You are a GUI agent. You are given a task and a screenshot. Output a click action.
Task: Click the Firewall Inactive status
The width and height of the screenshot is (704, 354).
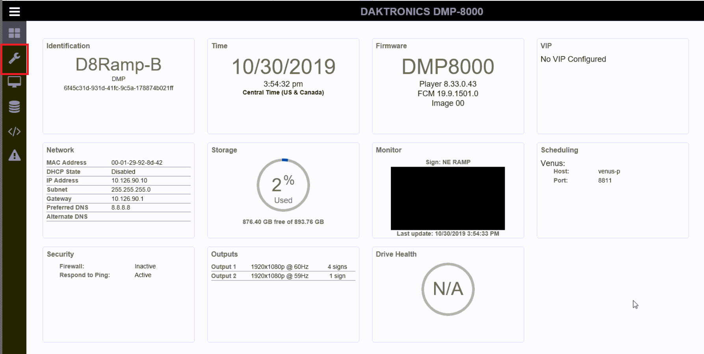coord(145,266)
